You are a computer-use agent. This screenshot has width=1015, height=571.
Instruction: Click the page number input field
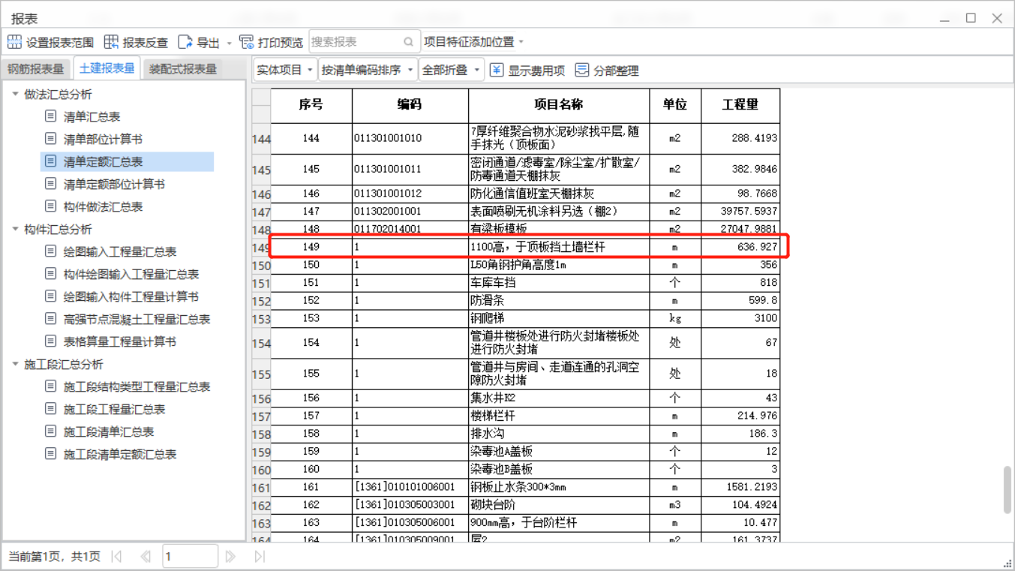click(190, 556)
